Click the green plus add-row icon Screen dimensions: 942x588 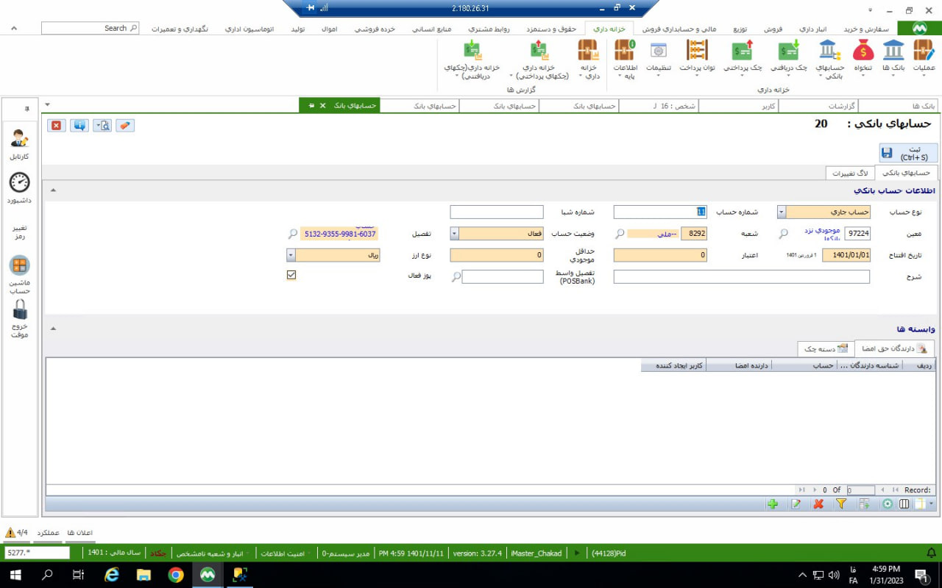[x=772, y=504]
